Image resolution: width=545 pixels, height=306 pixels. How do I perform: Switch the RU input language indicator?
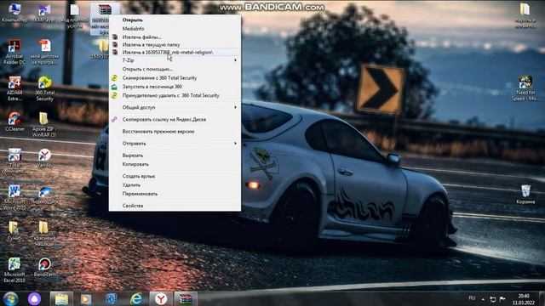[472, 298]
